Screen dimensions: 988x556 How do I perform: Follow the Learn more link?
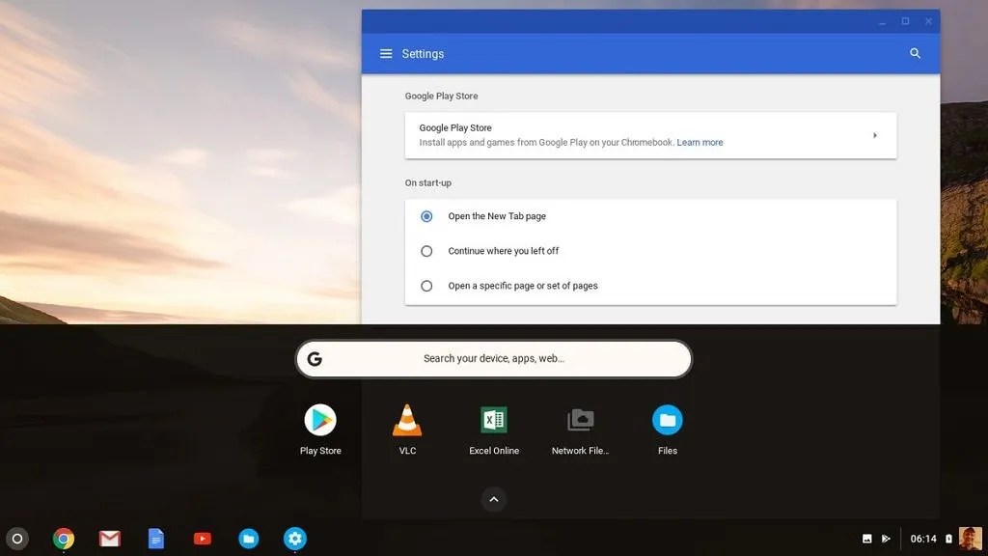click(700, 143)
